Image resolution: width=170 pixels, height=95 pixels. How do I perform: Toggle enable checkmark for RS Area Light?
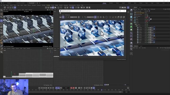[148, 11]
